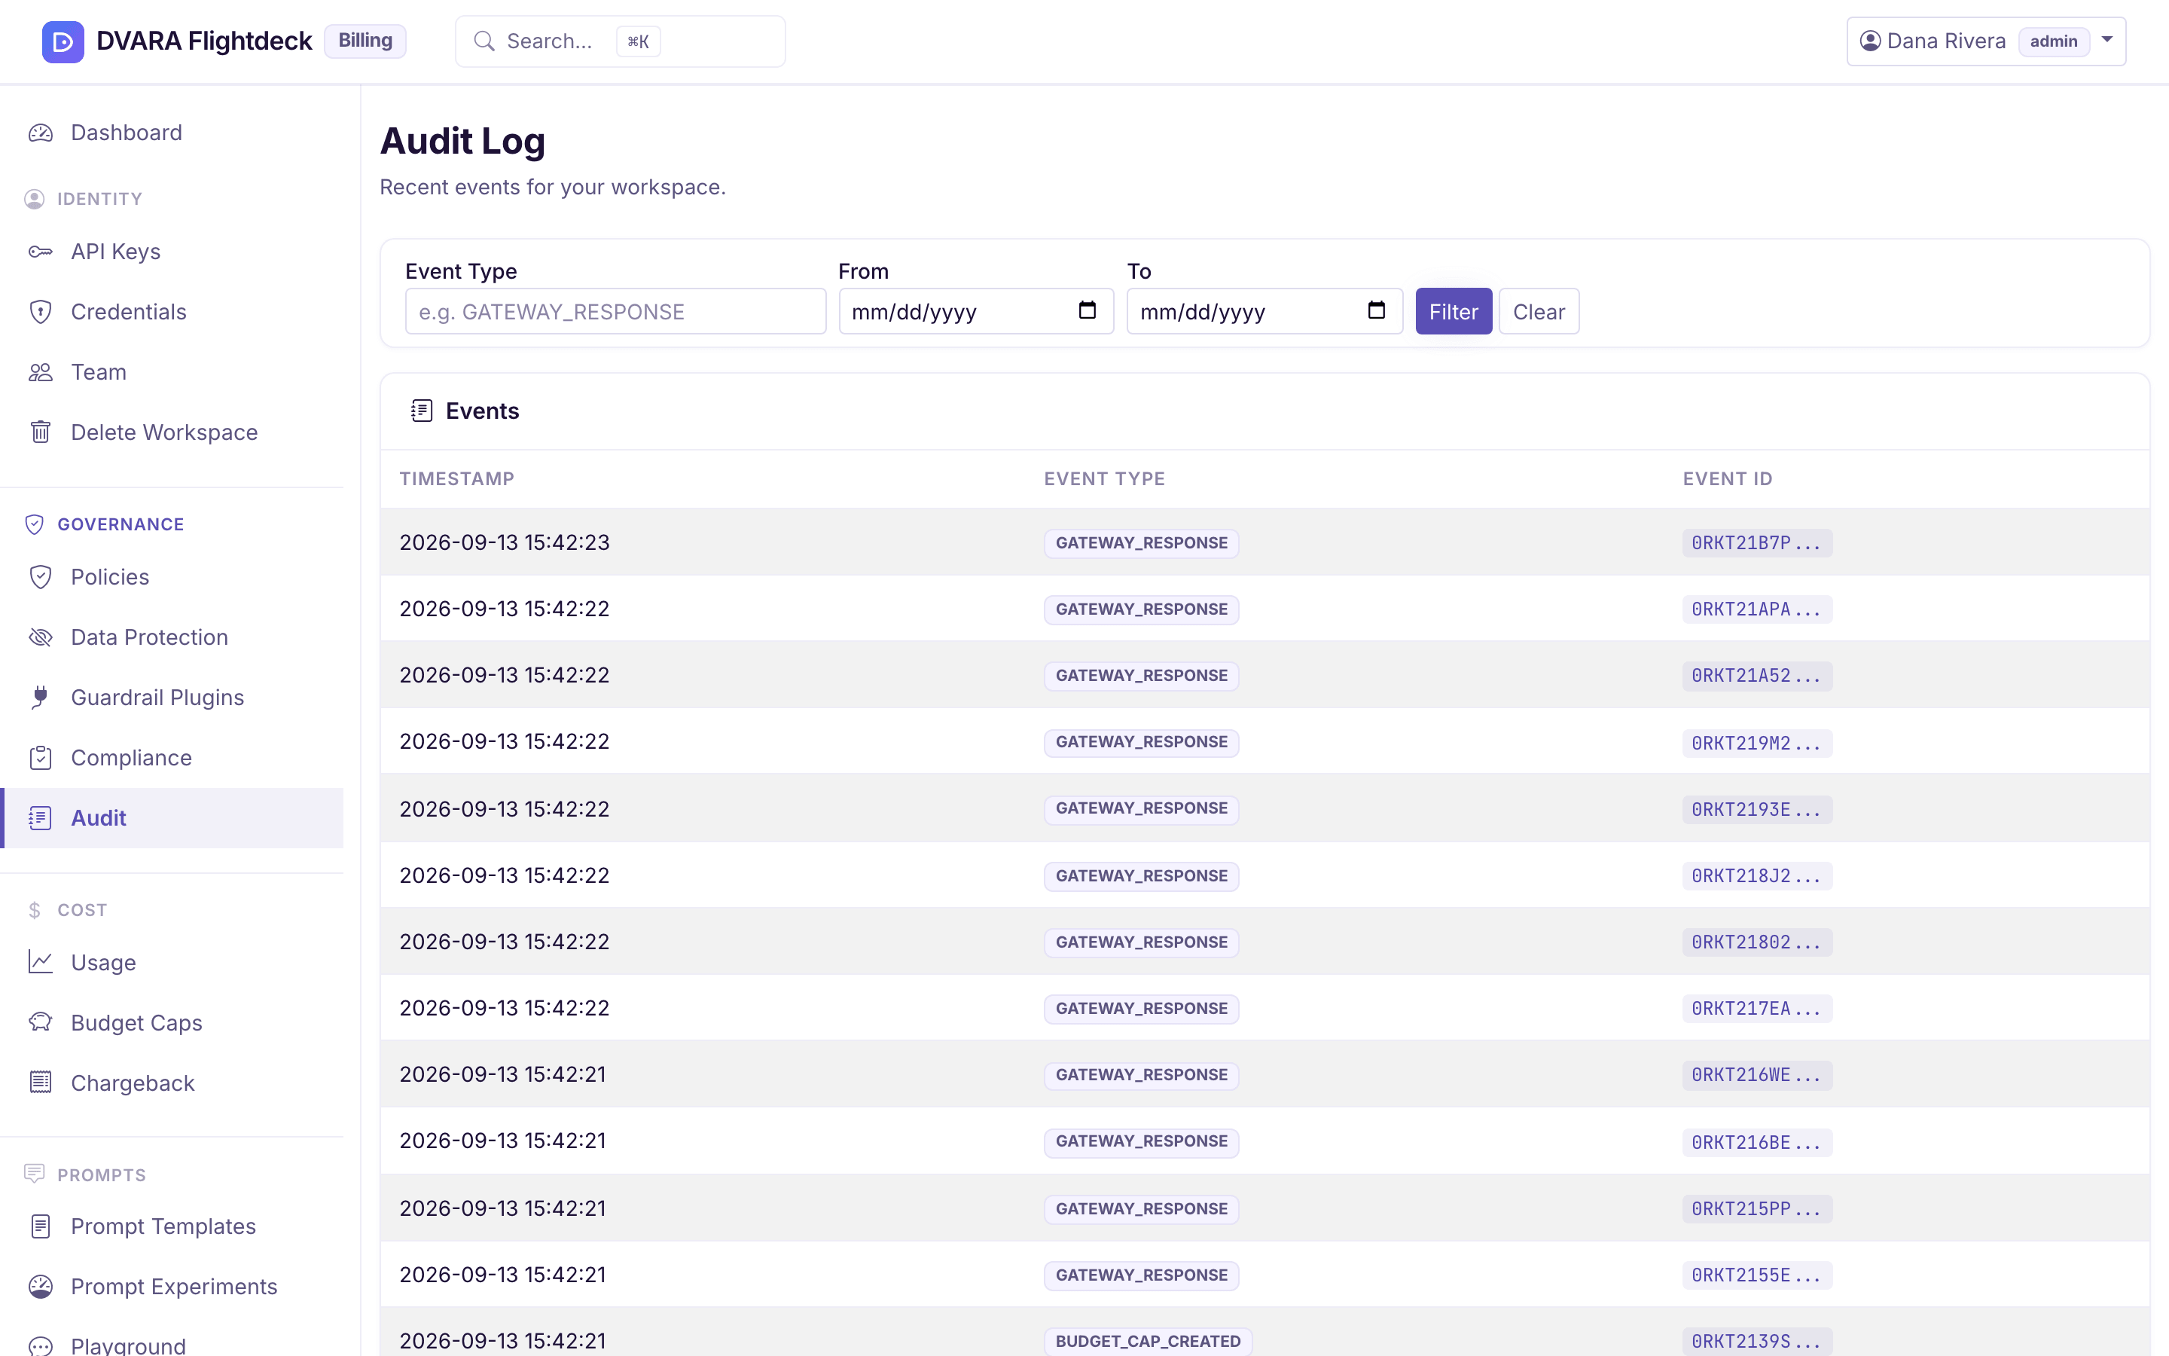Image resolution: width=2169 pixels, height=1356 pixels.
Task: Click event ID 0RKT219M2...
Action: point(1757,743)
